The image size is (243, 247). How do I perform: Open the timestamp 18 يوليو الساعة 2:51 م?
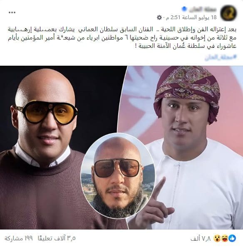(191, 17)
